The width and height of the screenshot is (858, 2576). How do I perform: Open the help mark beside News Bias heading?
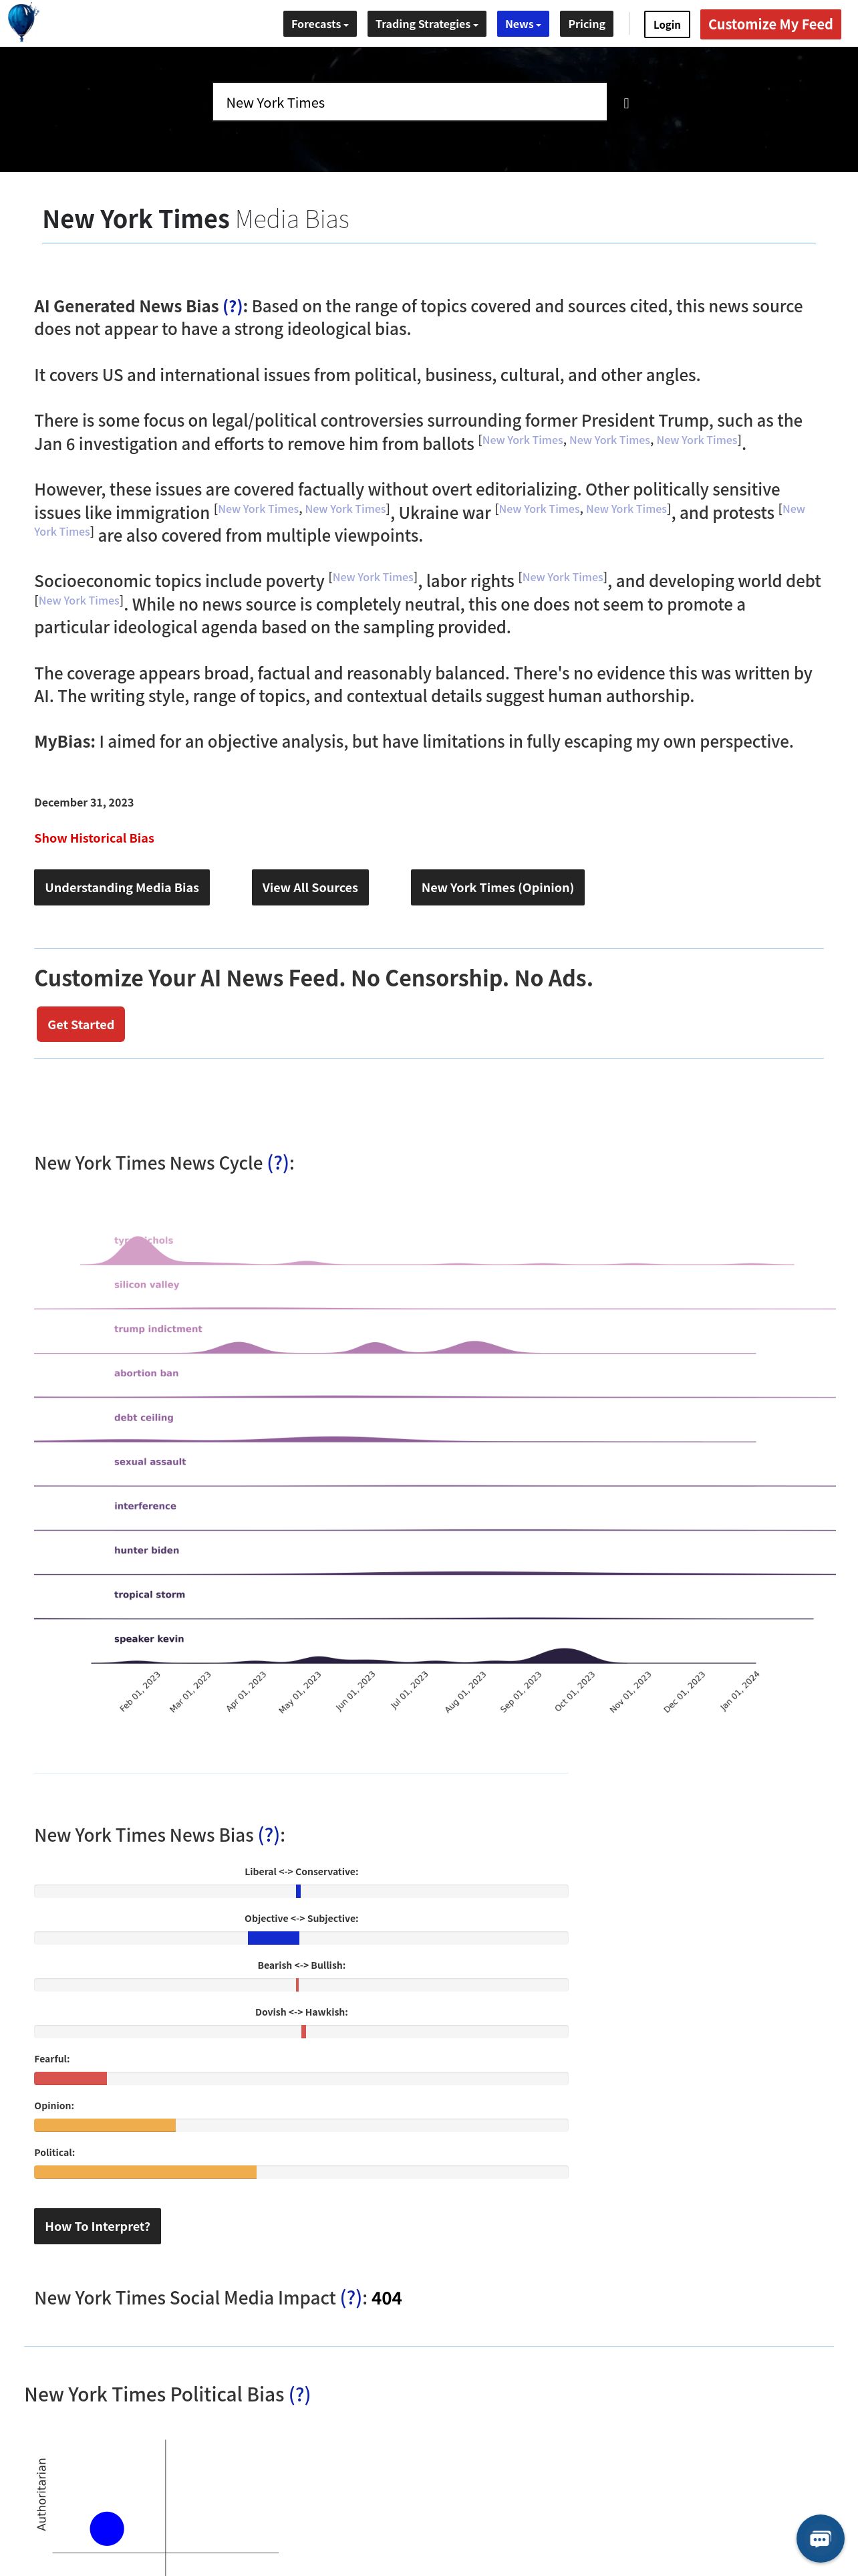point(270,1835)
